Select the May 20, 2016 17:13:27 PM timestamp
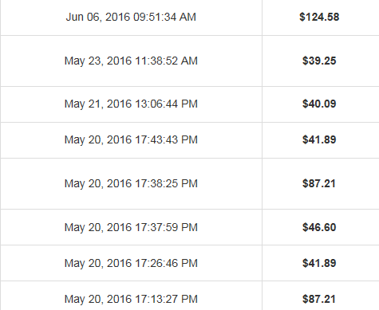 click(131, 300)
